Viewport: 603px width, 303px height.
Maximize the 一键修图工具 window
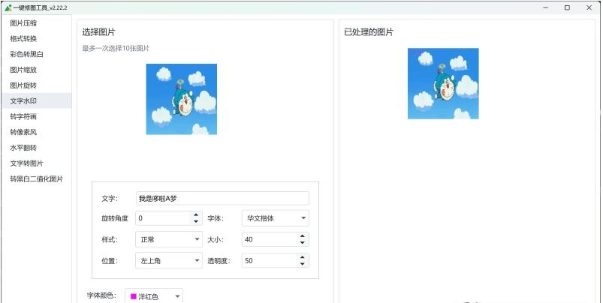[x=567, y=7]
